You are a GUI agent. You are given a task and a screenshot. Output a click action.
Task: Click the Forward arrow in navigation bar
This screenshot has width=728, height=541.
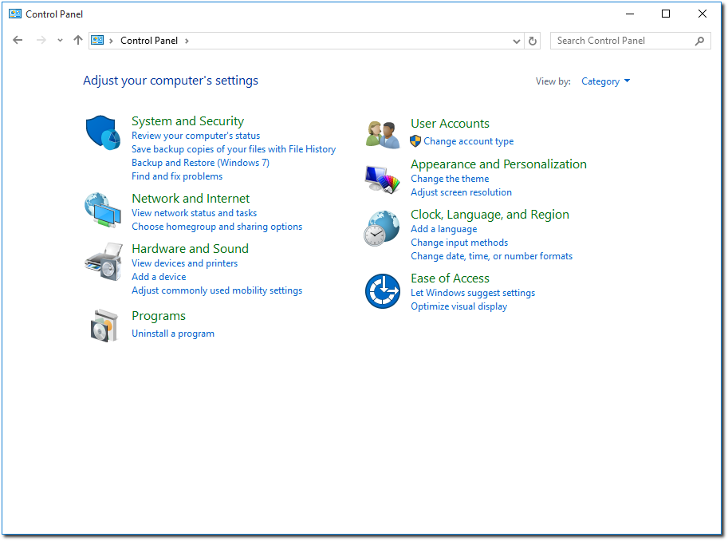[x=41, y=41]
